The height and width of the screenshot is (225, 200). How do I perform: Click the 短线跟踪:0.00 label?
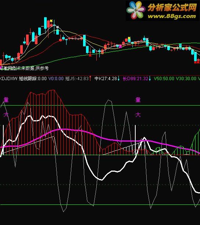pyautogui.click(x=33, y=78)
